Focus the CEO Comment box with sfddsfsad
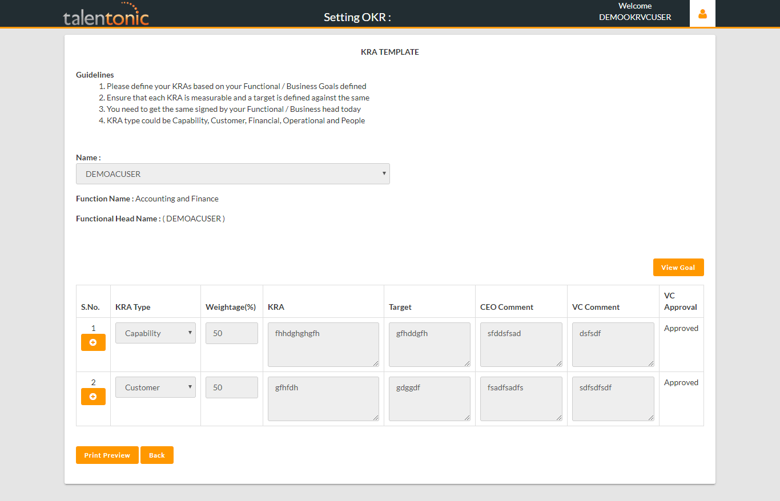 pos(521,344)
